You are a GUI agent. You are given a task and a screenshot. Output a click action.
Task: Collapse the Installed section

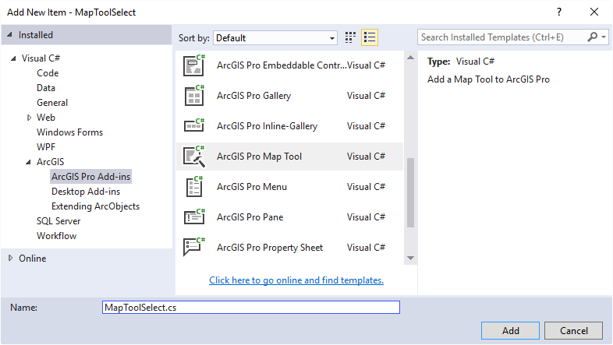click(10, 35)
